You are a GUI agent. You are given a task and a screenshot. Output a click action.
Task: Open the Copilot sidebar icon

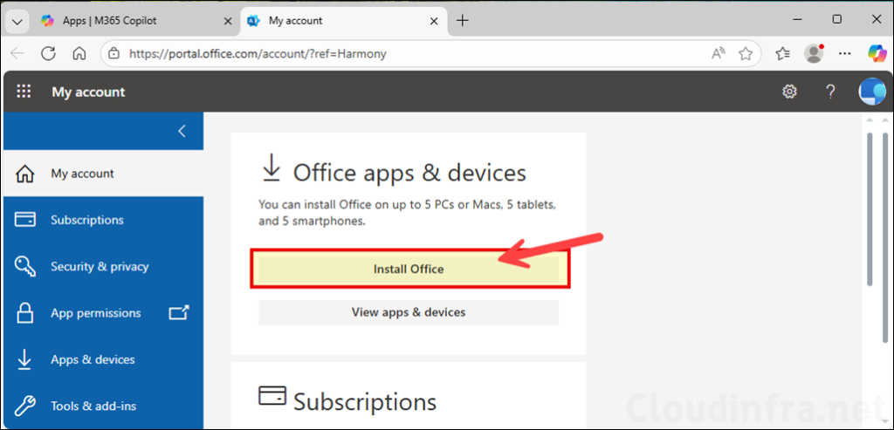(x=877, y=53)
